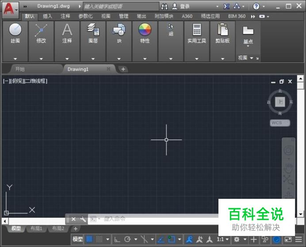Add new layout with plus button
Screen dimensions: 306x247
pos(76,229)
